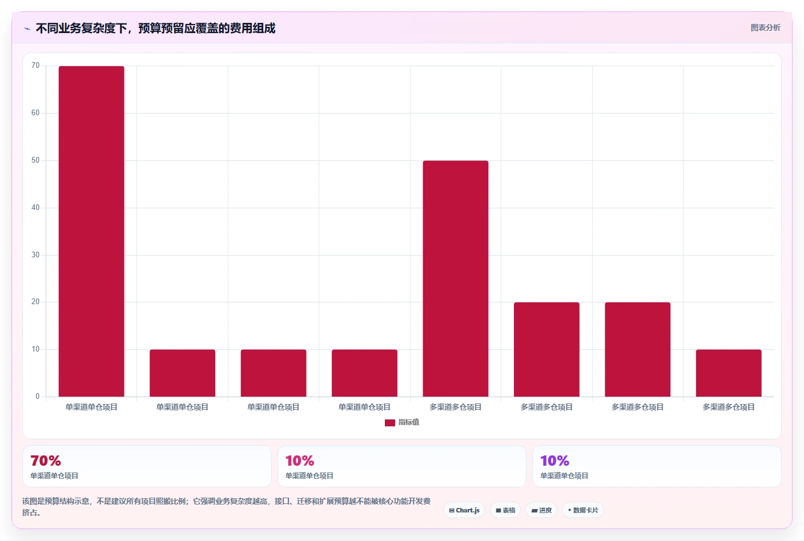Toggle the 指标值 legend color swatch
804x541 pixels.
click(x=390, y=423)
